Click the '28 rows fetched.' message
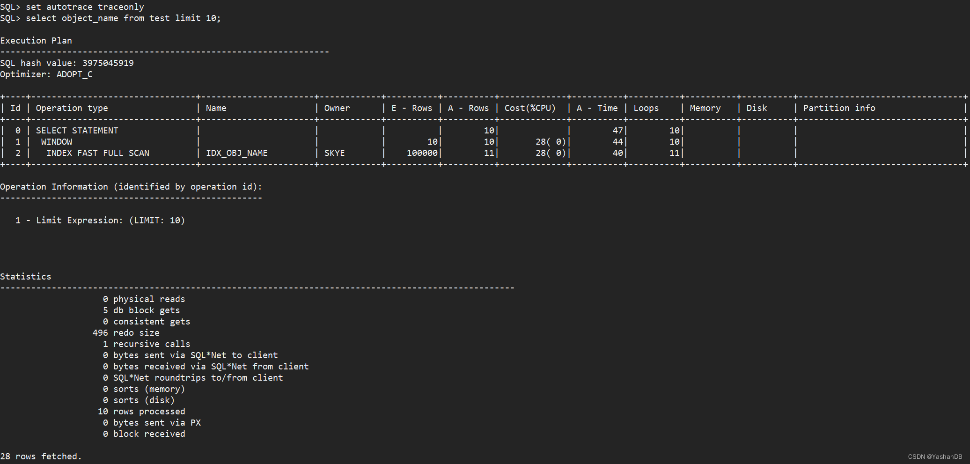Image resolution: width=970 pixels, height=464 pixels. pos(41,457)
